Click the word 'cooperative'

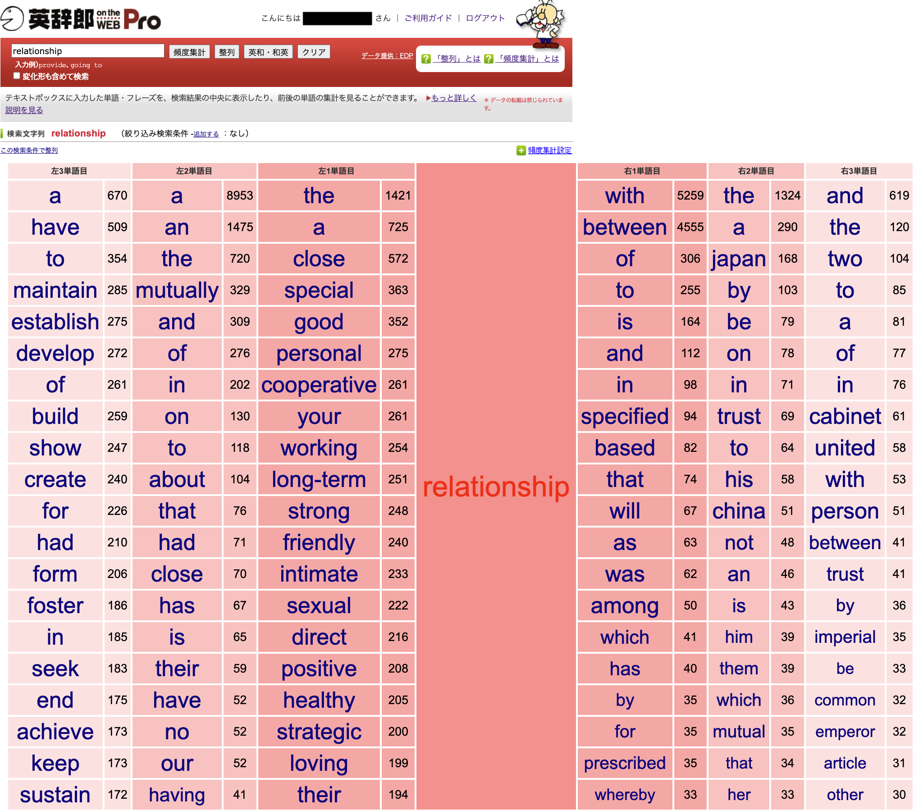click(319, 385)
